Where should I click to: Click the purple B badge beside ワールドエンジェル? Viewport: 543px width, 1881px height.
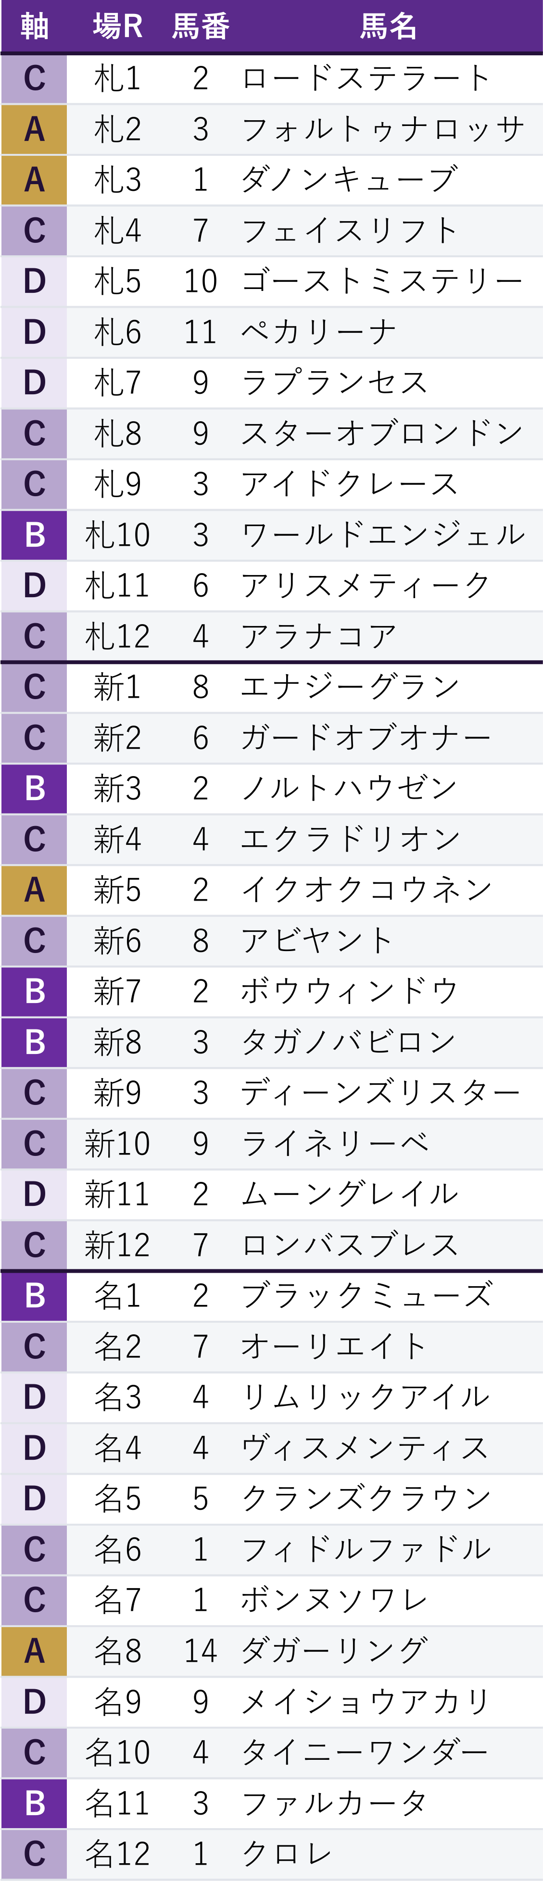tap(34, 535)
